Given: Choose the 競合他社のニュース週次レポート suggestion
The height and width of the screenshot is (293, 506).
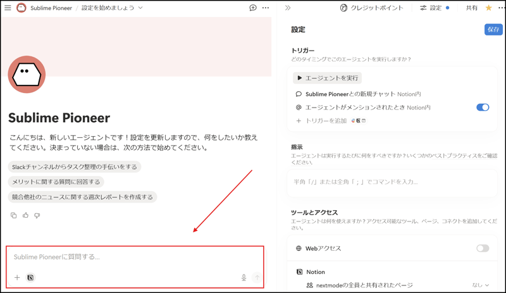Looking at the screenshot, I should point(82,197).
